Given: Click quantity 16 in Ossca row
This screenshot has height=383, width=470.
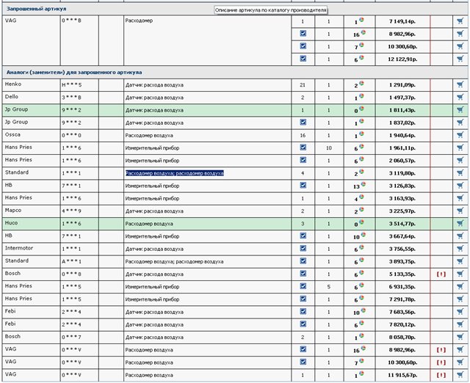Looking at the screenshot, I should point(303,136).
